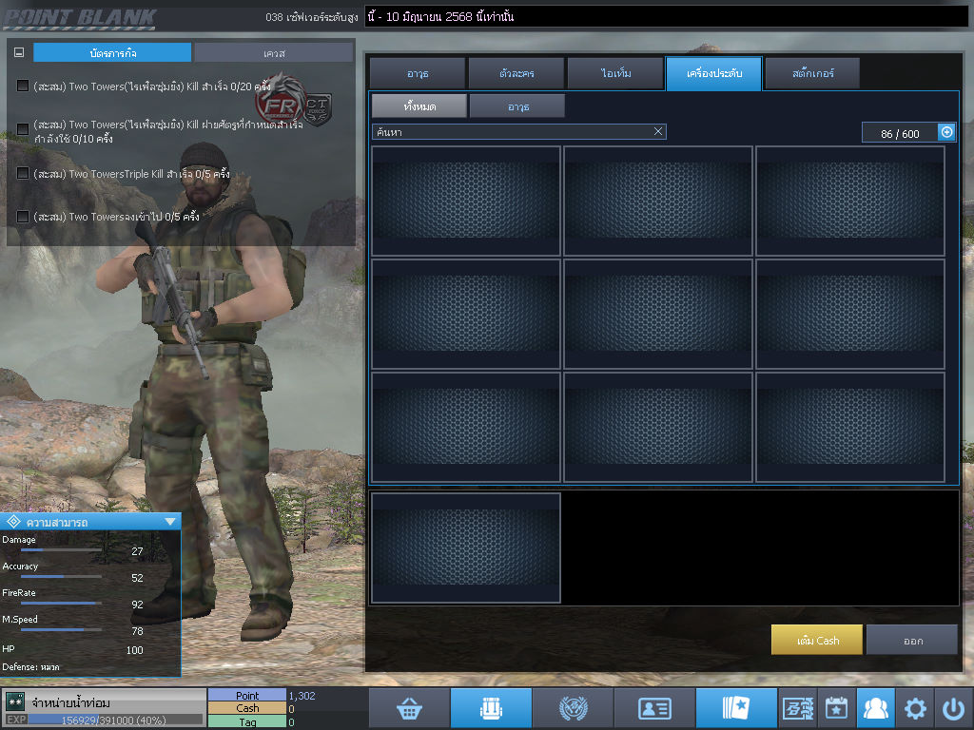The height and width of the screenshot is (730, 974).
Task: Click the Damage stat bar
Action: [61, 550]
